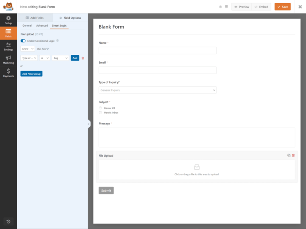Open the Payments sidebar section
This screenshot has width=306, height=229.
[x=8, y=73]
